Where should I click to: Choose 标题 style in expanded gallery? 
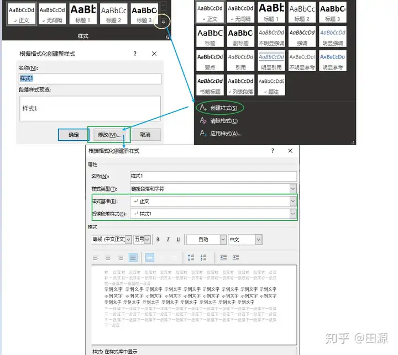[210, 36]
